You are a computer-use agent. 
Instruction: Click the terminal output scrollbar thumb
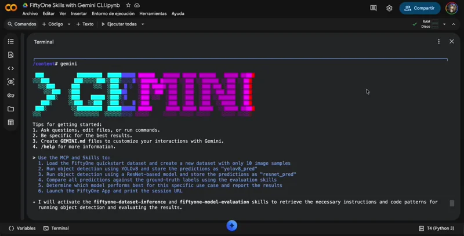coord(452,204)
